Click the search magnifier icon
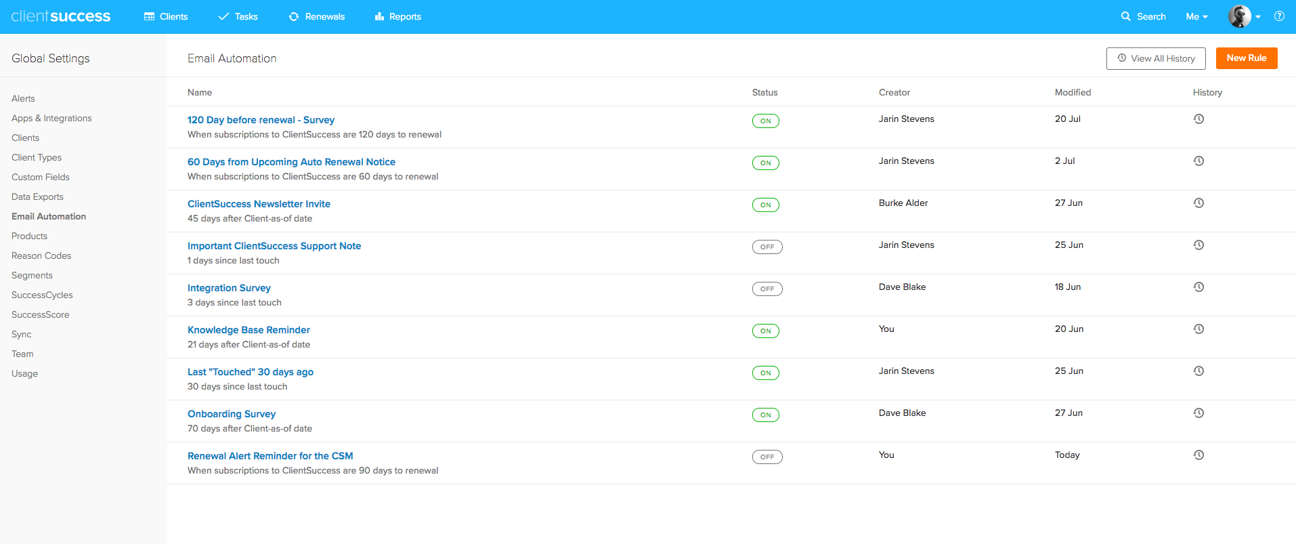 (1126, 16)
